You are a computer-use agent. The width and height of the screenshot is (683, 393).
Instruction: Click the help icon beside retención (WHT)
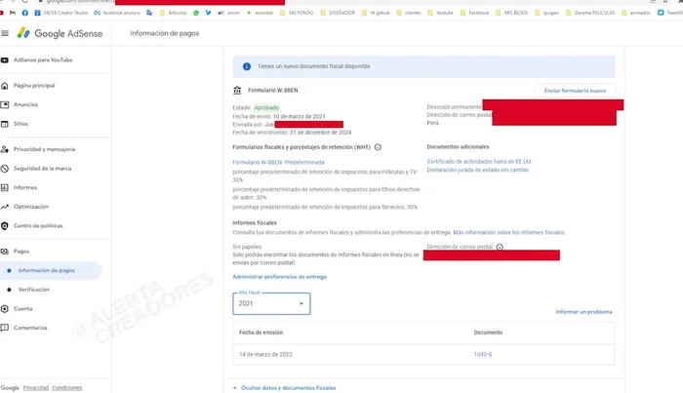[378, 147]
